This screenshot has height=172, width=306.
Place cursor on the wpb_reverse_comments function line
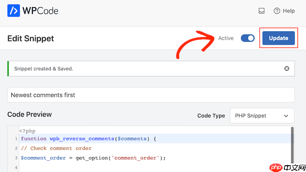click(155, 139)
